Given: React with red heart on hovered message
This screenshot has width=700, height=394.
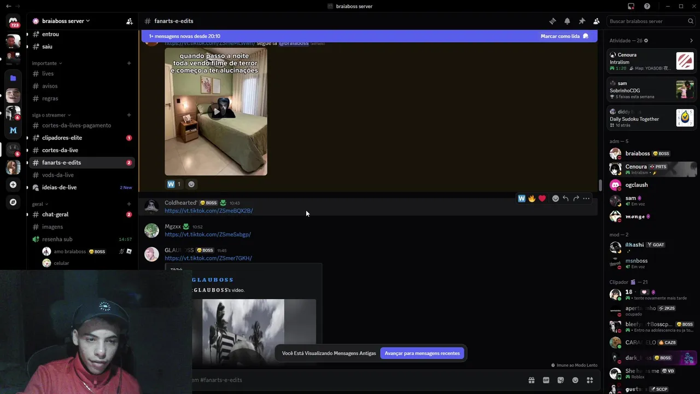Looking at the screenshot, I should tap(542, 198).
